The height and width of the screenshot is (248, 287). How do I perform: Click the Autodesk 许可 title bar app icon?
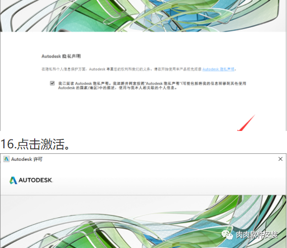(6, 159)
